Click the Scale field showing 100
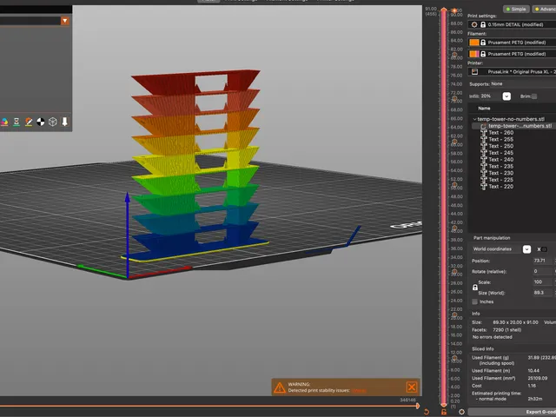556x417 pixels. point(543,281)
